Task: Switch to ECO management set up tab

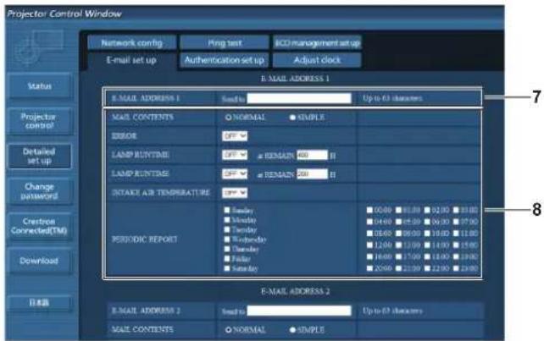Action: click(317, 43)
